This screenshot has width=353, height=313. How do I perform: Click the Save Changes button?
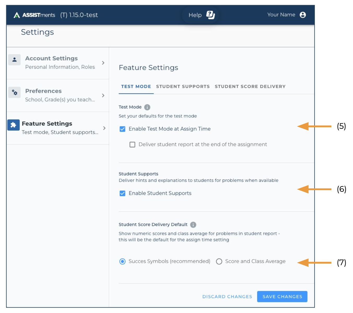282,297
